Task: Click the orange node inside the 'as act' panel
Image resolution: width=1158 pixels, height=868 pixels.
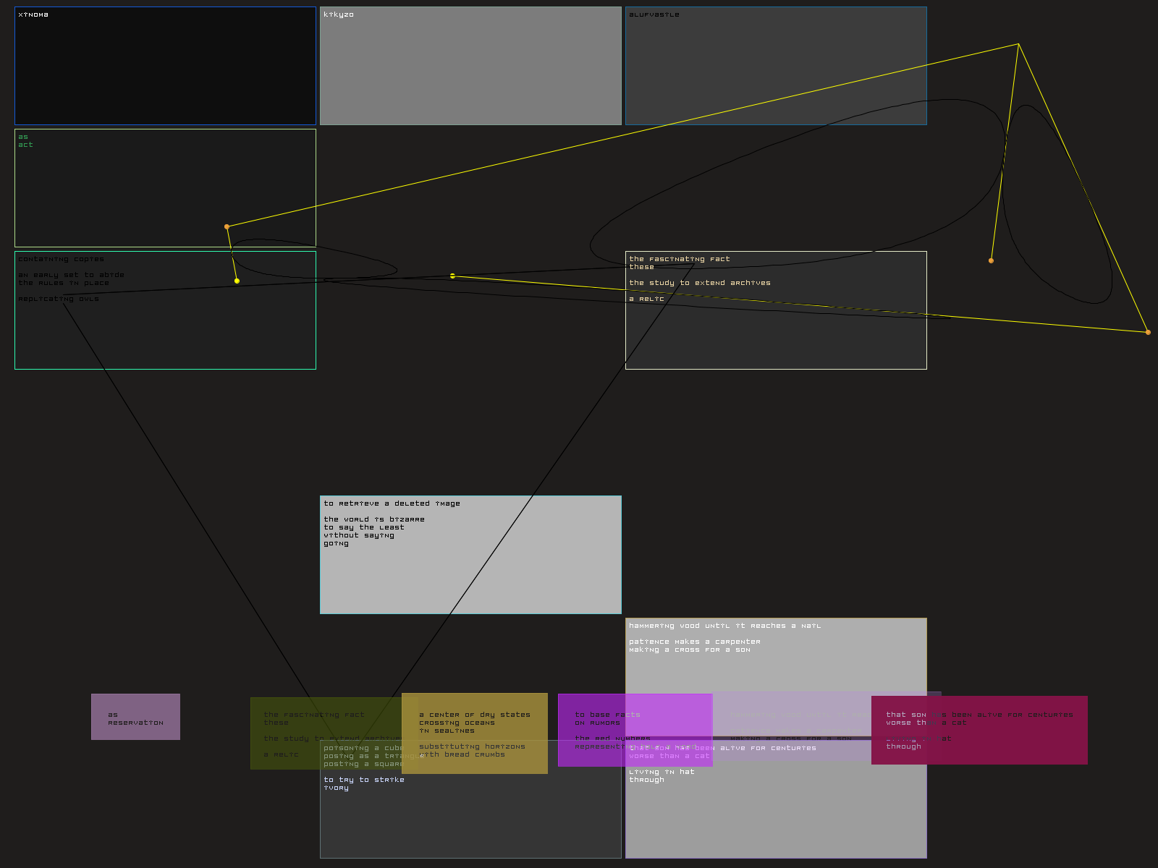Action: tap(227, 226)
